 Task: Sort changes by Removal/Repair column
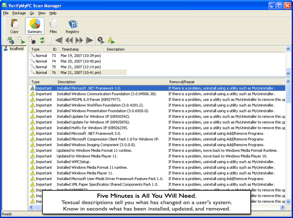click(x=226, y=82)
